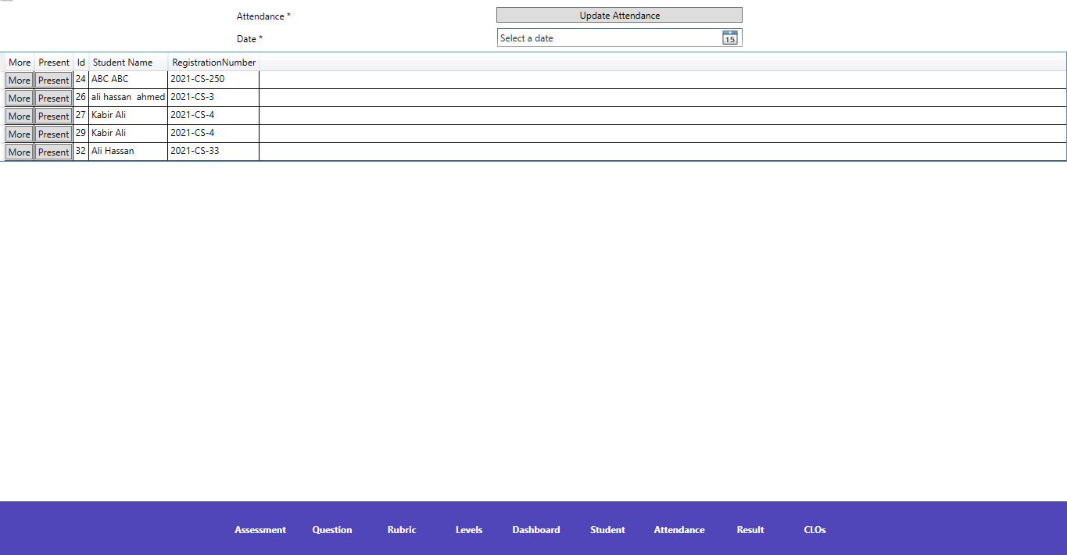Switch to the Student section

tap(607, 530)
